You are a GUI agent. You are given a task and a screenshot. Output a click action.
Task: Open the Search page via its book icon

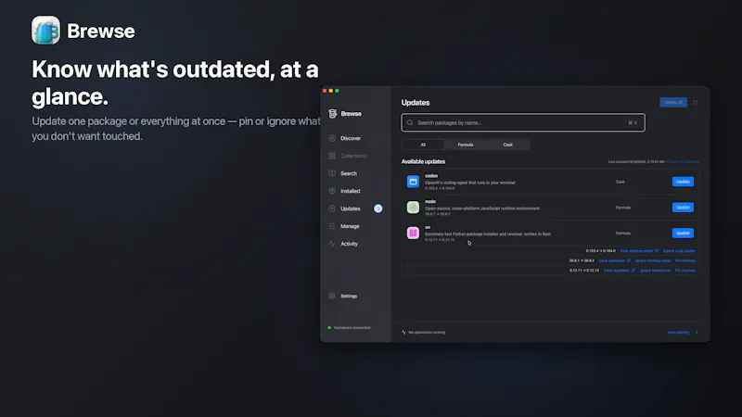pos(332,173)
